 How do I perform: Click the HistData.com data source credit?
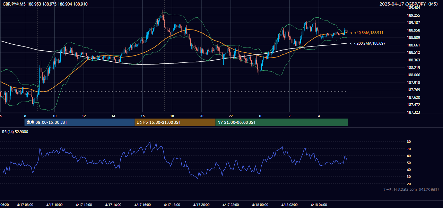click(411, 189)
